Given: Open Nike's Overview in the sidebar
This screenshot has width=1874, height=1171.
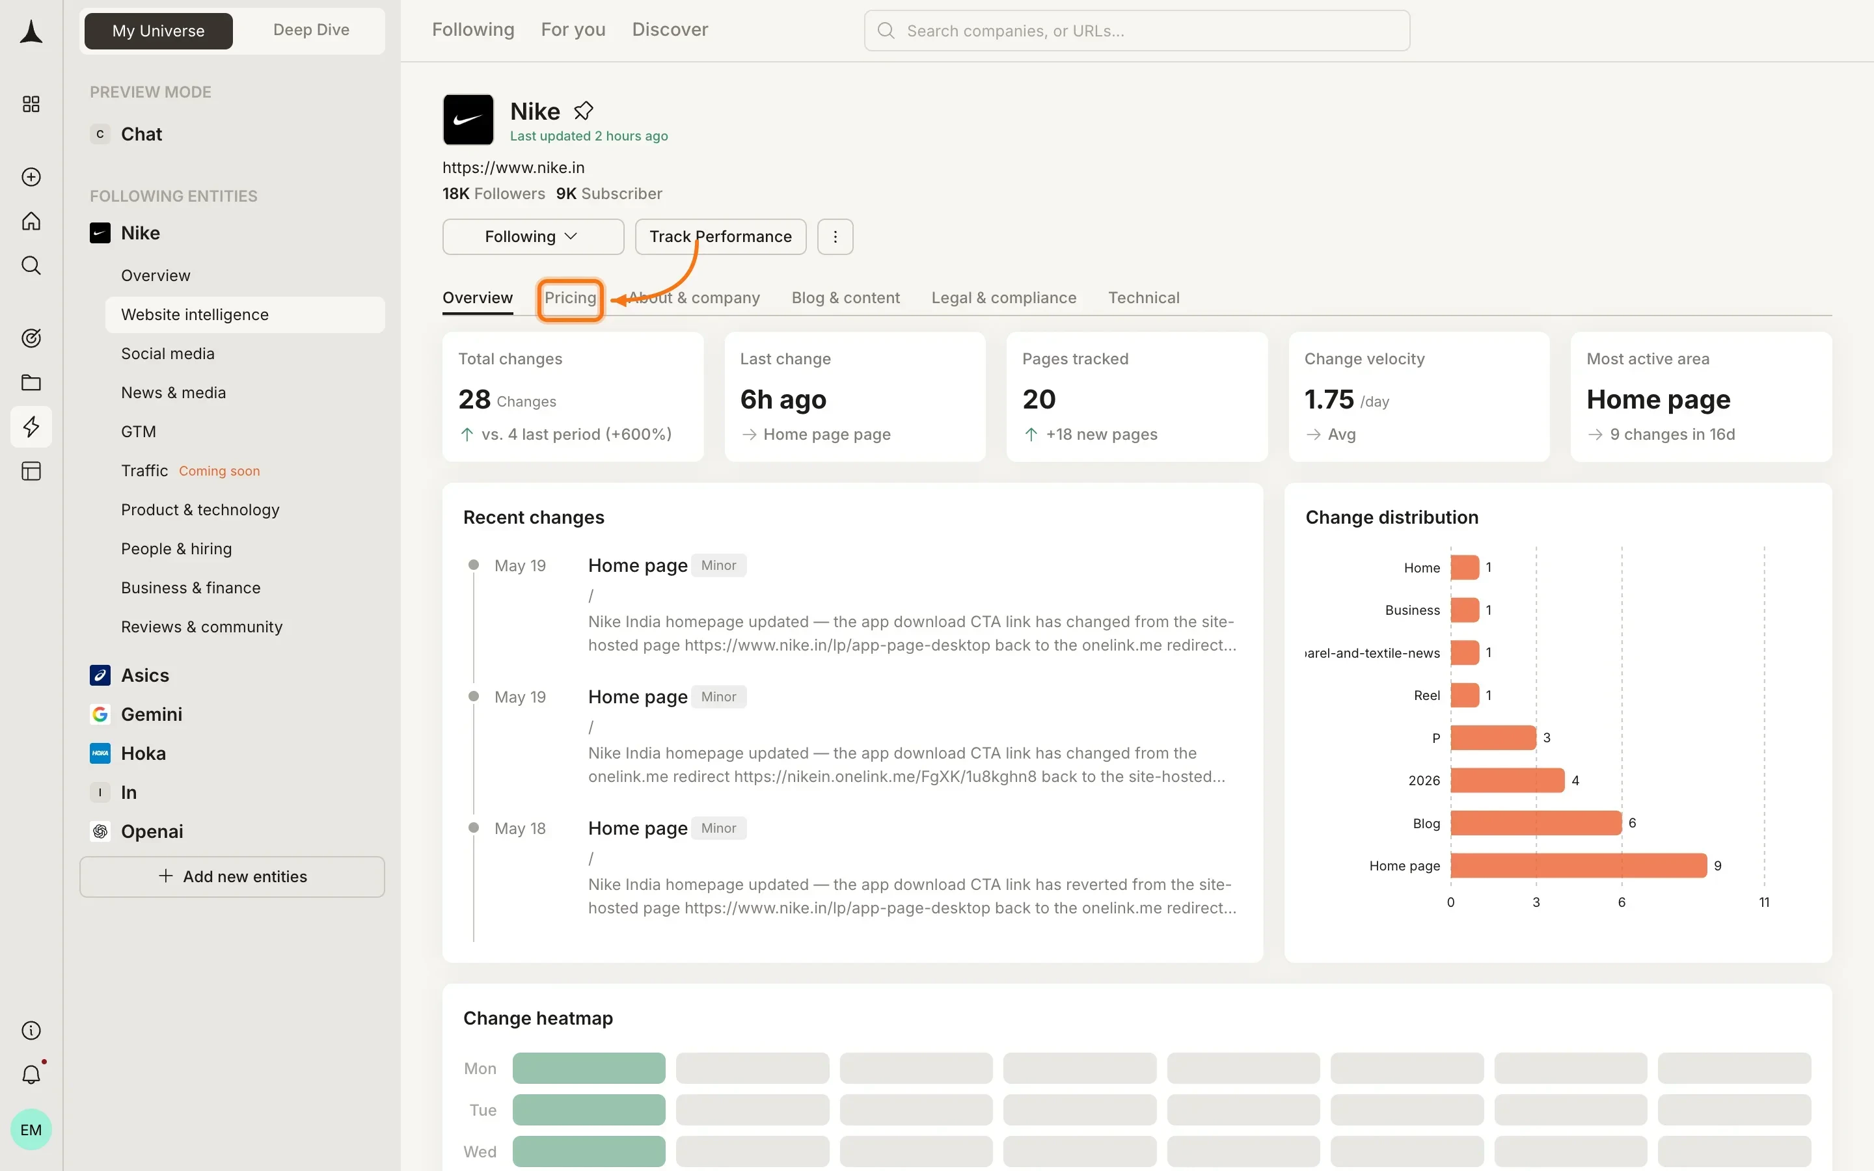Looking at the screenshot, I should [156, 276].
